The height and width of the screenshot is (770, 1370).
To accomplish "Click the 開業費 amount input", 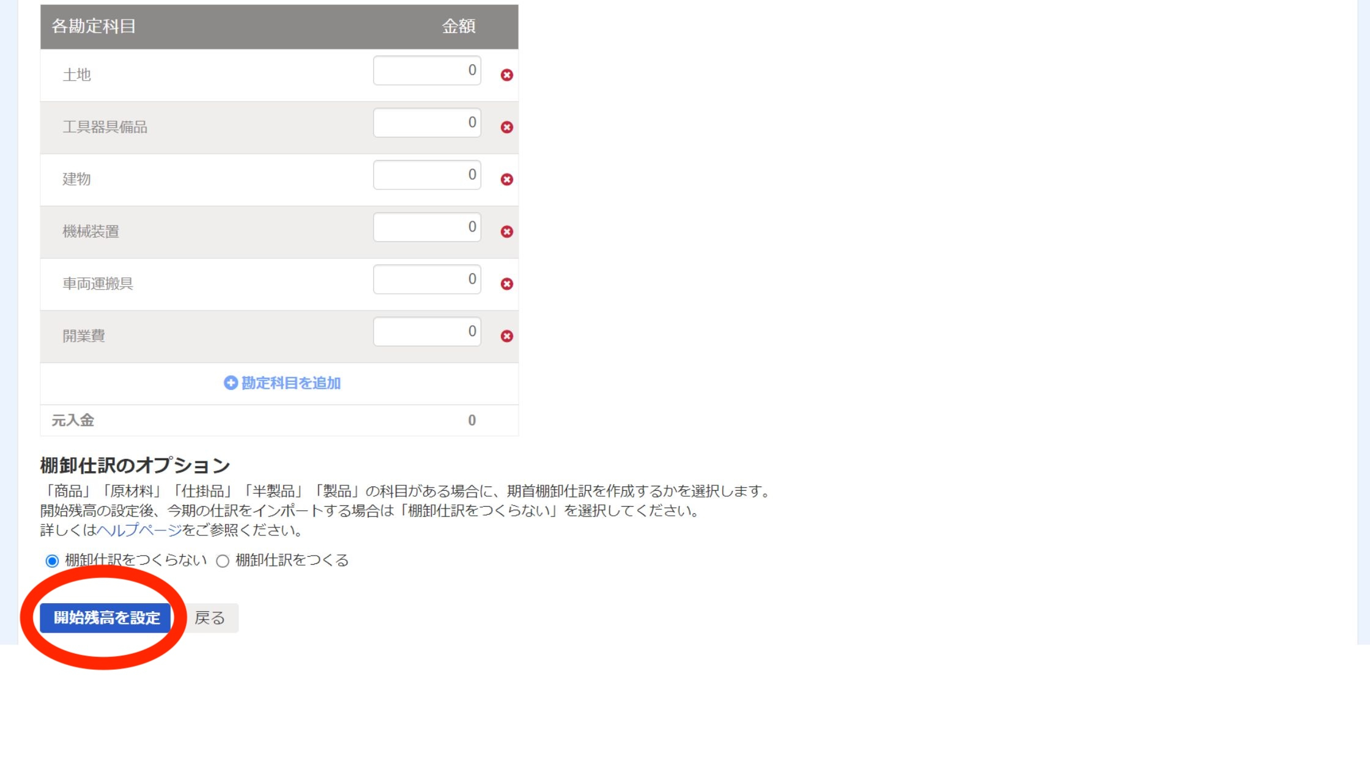I will [427, 332].
